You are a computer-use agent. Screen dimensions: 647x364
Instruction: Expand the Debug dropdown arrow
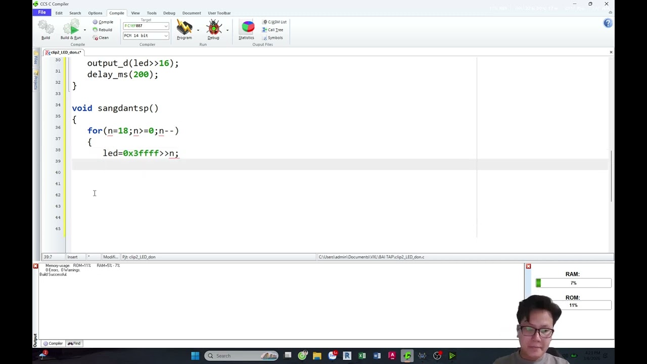pos(227,30)
